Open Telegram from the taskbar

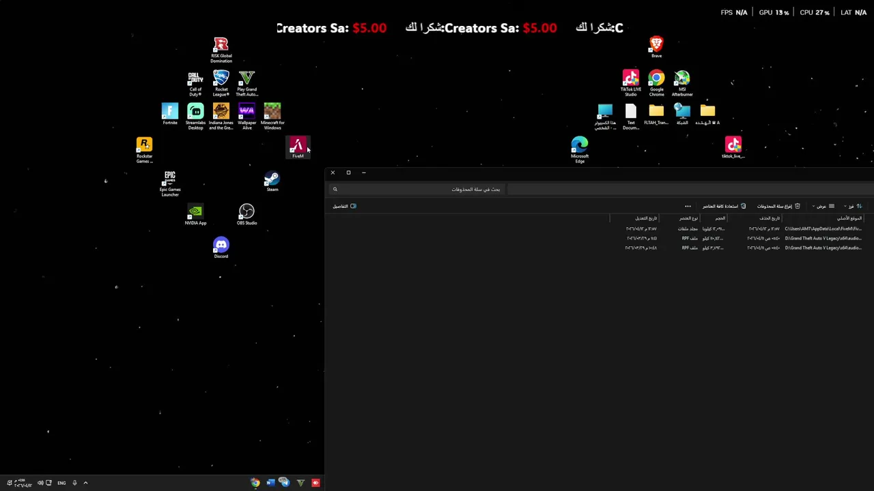284,483
